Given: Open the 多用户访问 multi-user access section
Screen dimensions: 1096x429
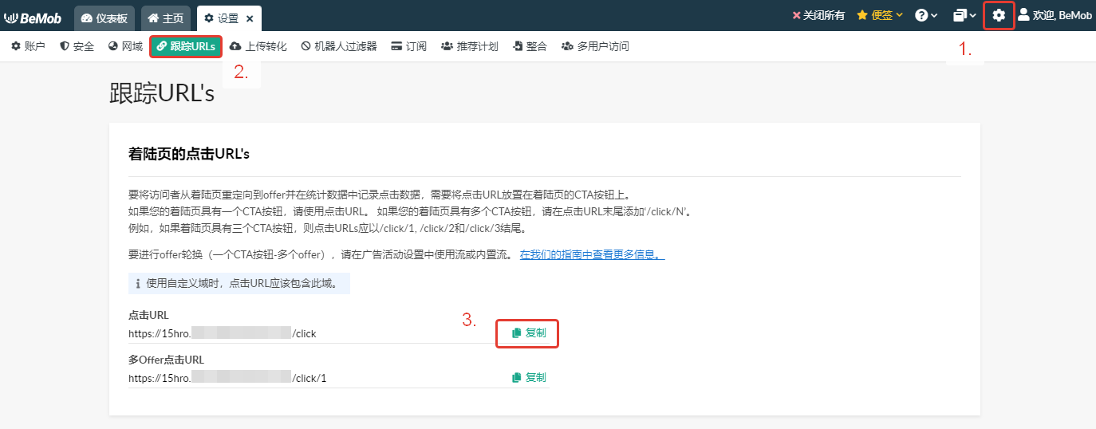Looking at the screenshot, I should point(595,46).
